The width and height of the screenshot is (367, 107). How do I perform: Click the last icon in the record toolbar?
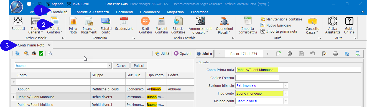pos(358,54)
